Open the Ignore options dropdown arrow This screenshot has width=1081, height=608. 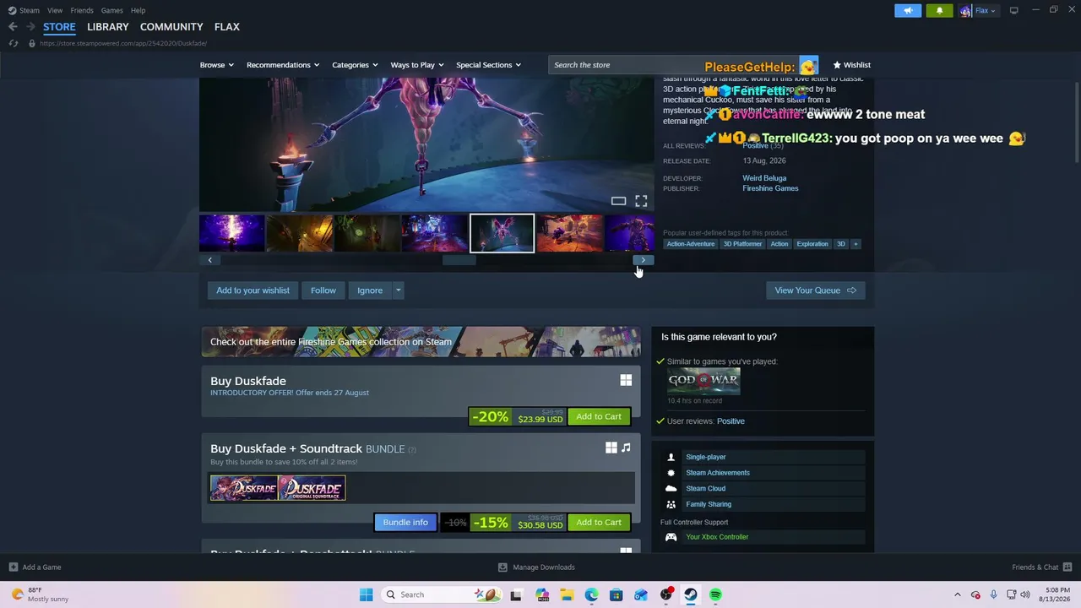(398, 290)
